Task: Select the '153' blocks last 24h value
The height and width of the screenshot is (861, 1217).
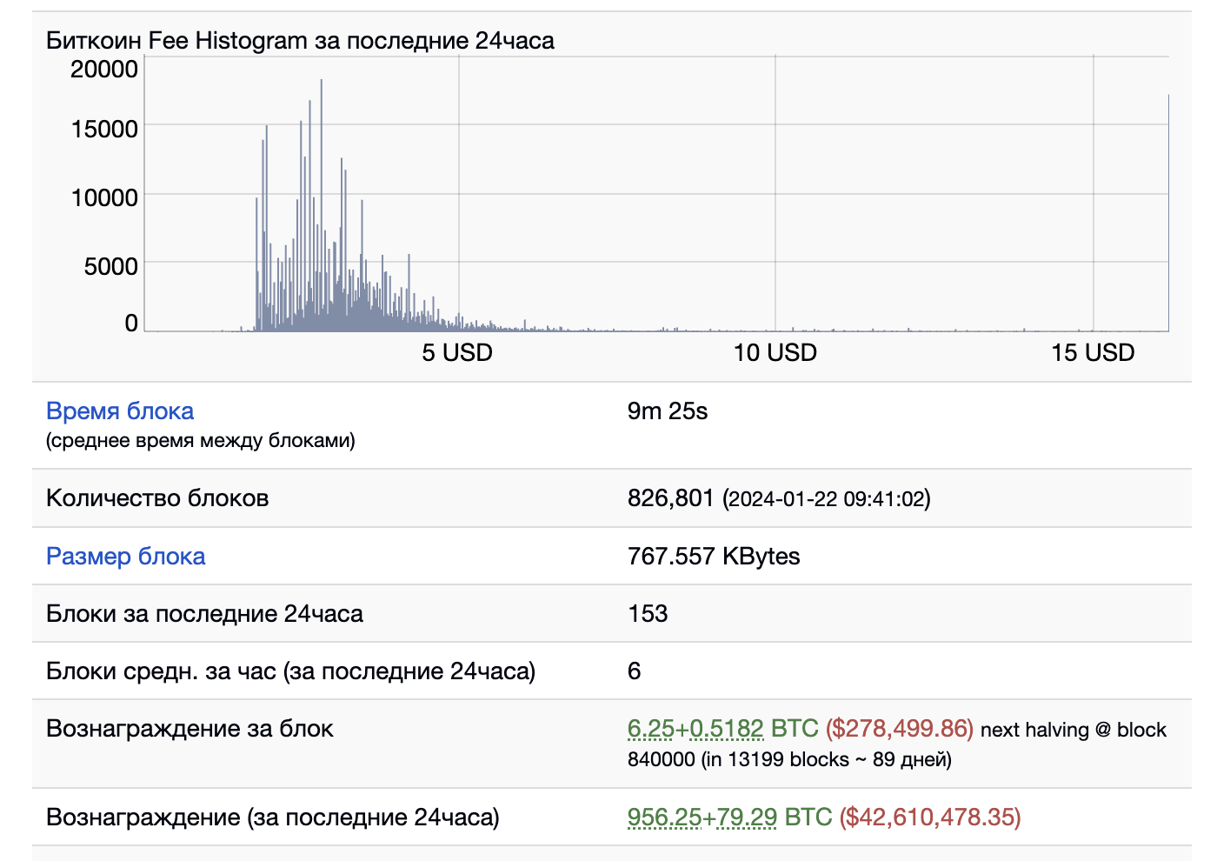Action: [x=648, y=614]
